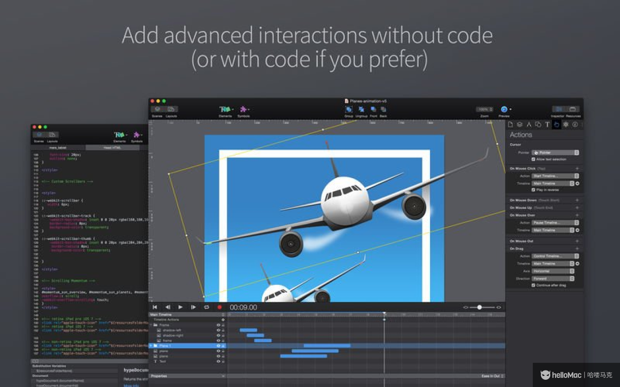
Task: Open On Mouse Over Pause Timeline dropdown
Action: 555,223
